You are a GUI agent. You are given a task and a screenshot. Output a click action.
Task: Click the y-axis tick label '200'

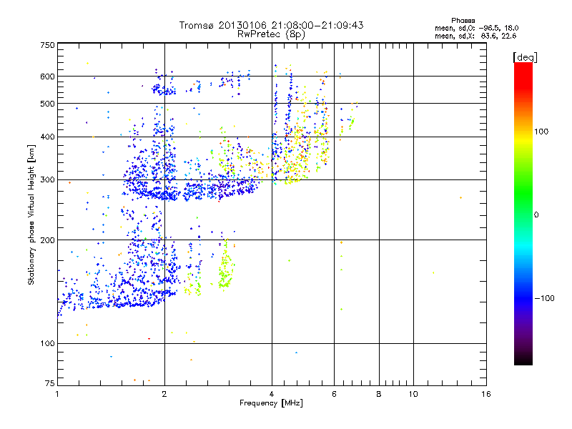(x=47, y=240)
